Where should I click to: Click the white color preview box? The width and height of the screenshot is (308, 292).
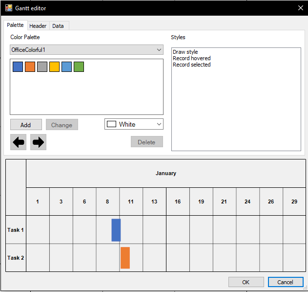point(111,124)
